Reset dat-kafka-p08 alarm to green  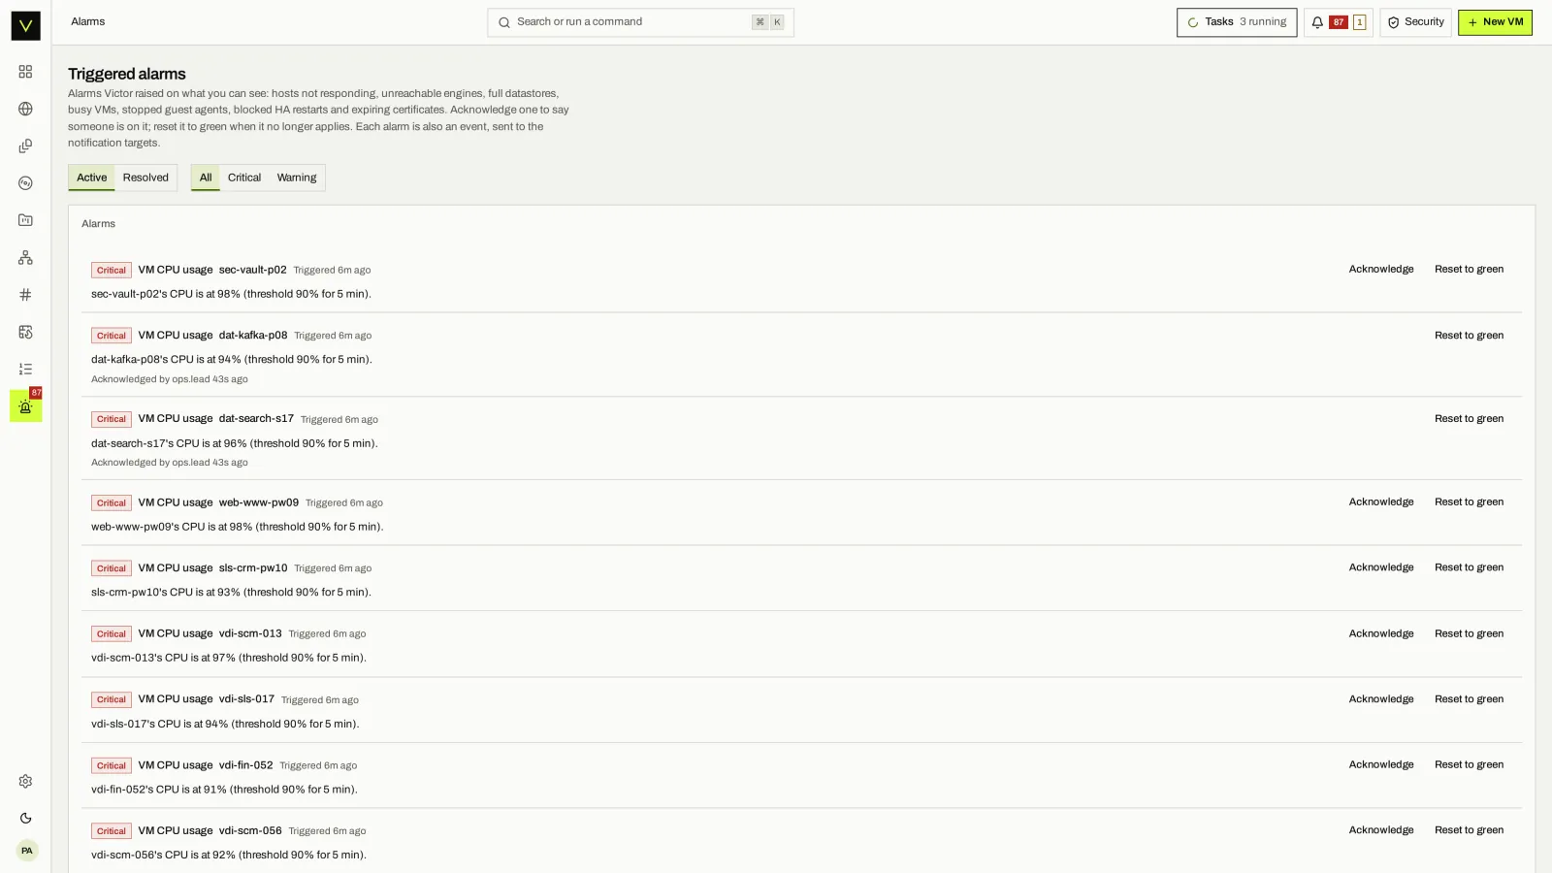pos(1469,336)
